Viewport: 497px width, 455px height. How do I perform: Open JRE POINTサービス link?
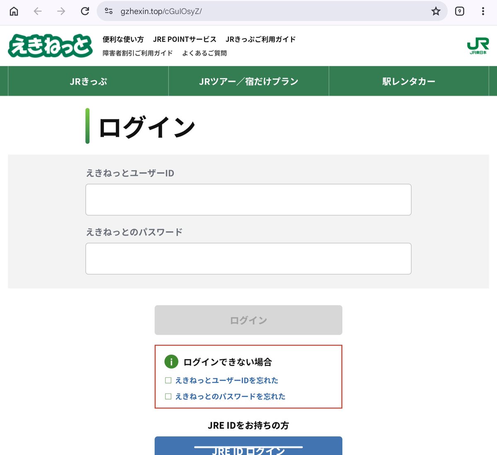[185, 39]
